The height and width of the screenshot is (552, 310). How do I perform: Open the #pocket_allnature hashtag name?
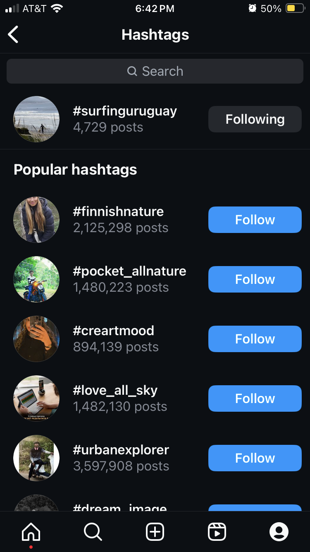click(129, 271)
